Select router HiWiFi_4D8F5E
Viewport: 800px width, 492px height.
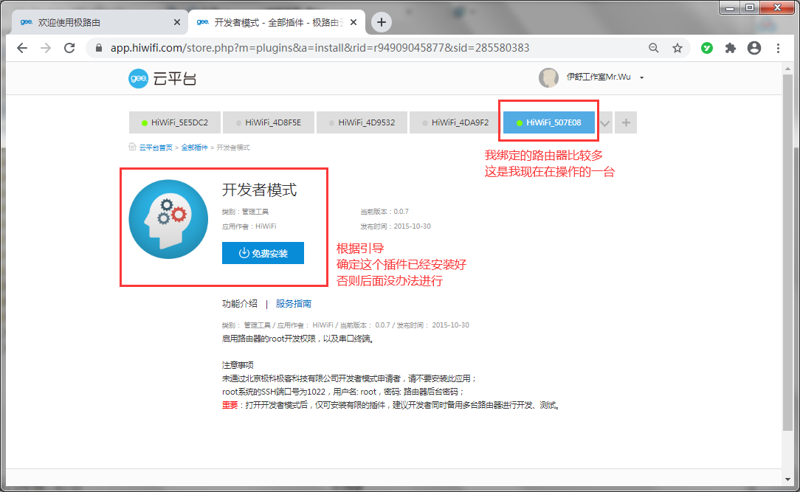[269, 122]
